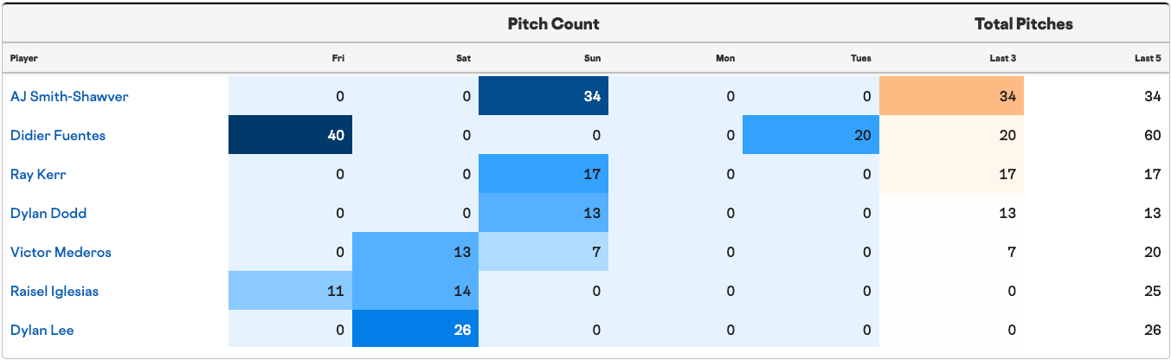Select the orange Last 3 cell showing 34

coord(951,97)
